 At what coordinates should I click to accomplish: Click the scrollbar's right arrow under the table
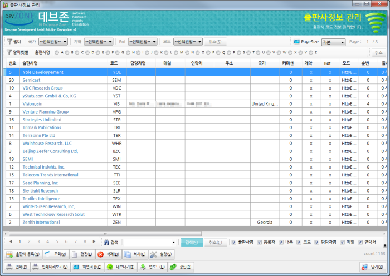pos(384,234)
